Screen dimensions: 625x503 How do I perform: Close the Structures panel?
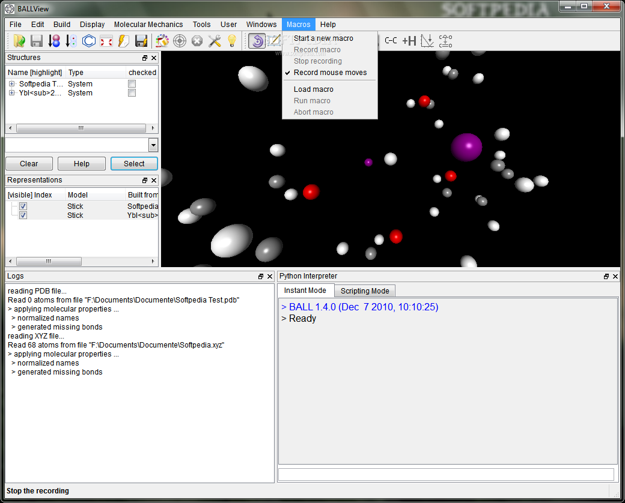[x=154, y=58]
